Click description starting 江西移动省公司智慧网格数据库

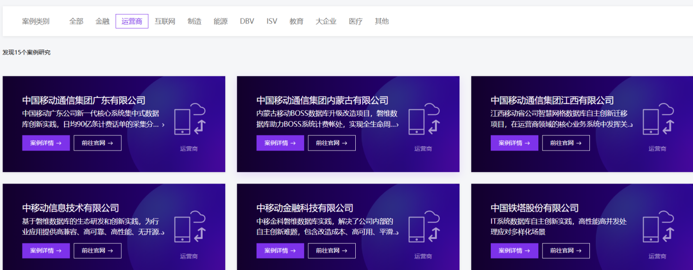point(562,119)
